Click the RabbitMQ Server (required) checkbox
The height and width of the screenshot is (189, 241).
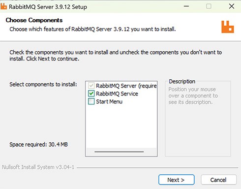[x=91, y=86]
